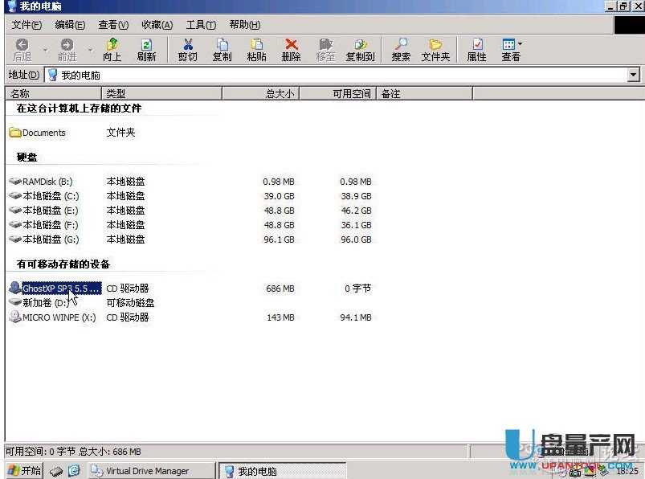Click the 开始 Start button

click(x=24, y=471)
